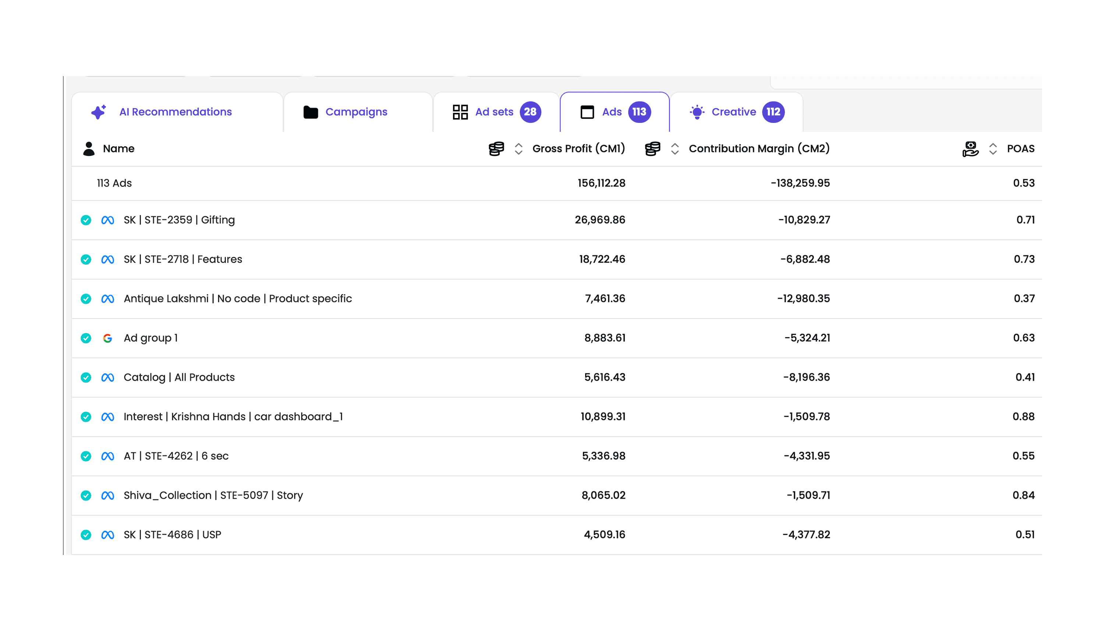Toggle status check for SK STE-4686 USP
The image size is (1105, 630).
point(86,535)
